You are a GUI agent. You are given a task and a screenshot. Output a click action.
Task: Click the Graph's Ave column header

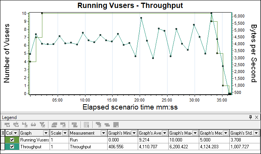(149, 133)
